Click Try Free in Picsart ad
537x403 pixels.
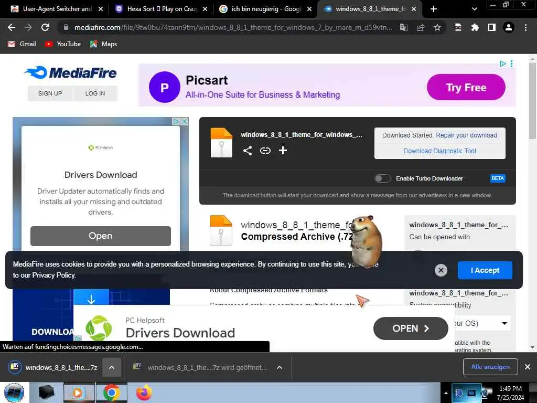466,88
